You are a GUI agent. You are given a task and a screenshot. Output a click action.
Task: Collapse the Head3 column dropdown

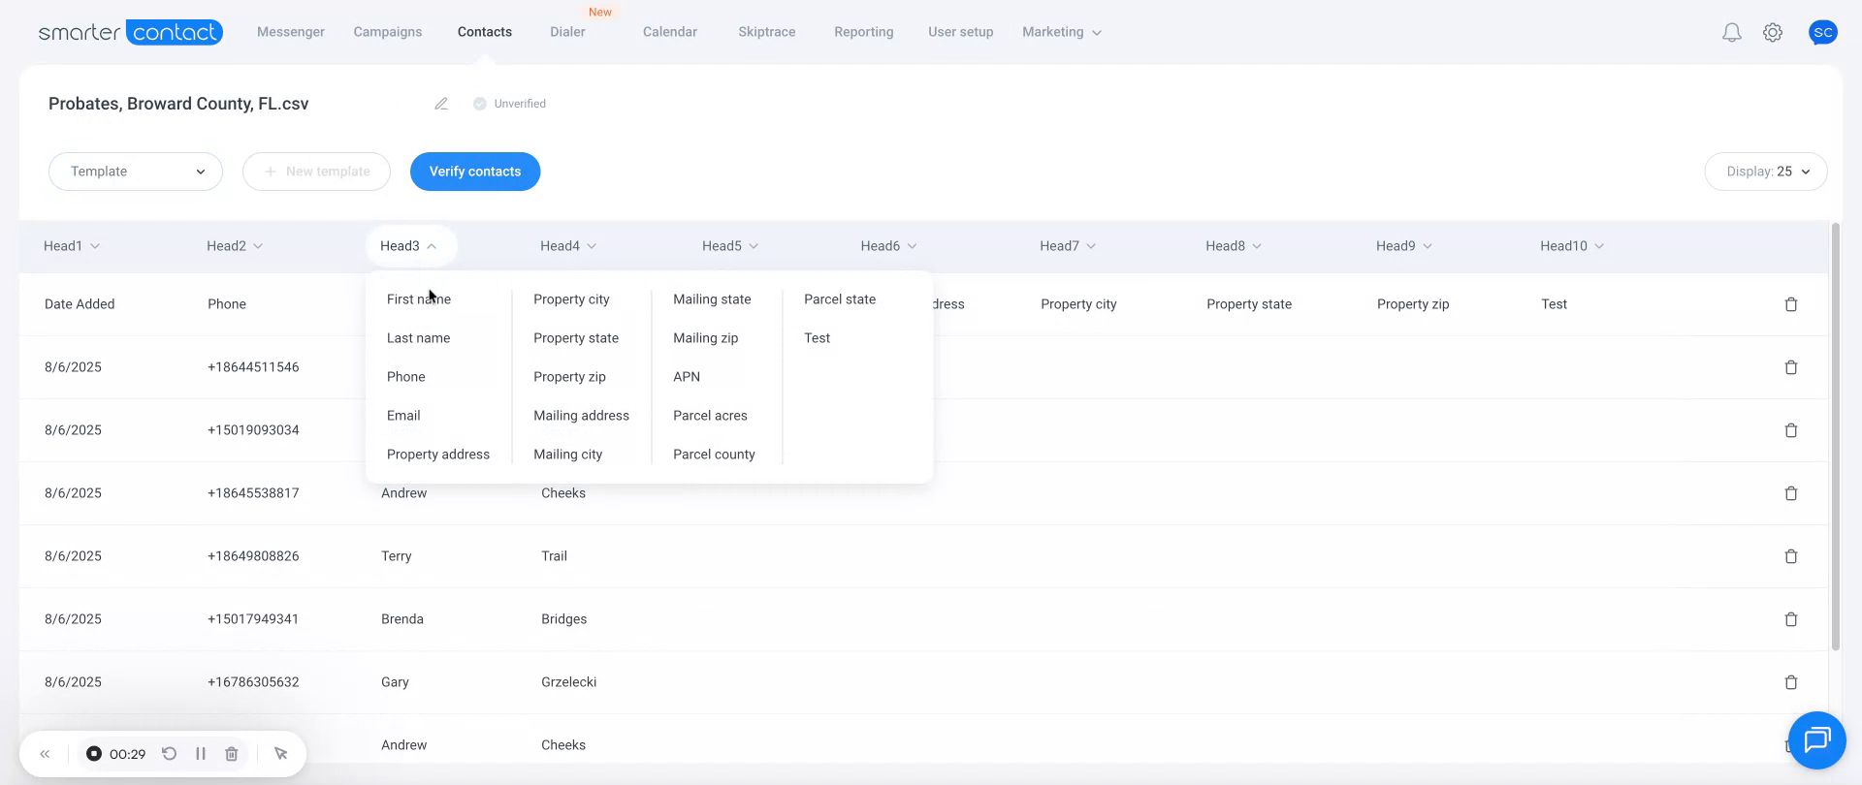[409, 246]
